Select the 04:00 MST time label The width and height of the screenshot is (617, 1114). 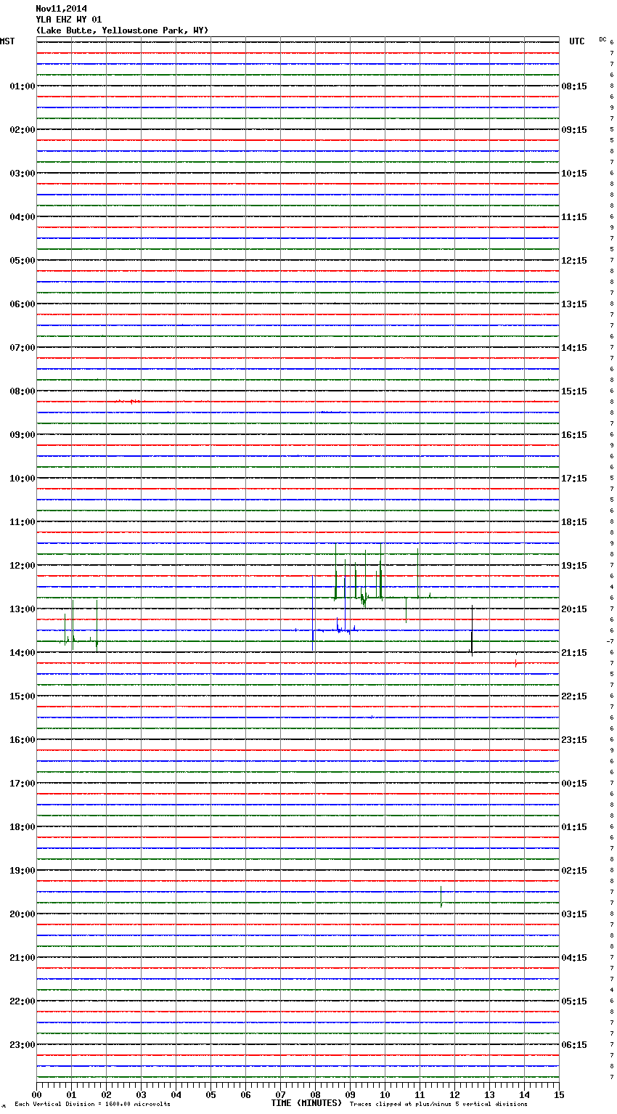tap(22, 217)
